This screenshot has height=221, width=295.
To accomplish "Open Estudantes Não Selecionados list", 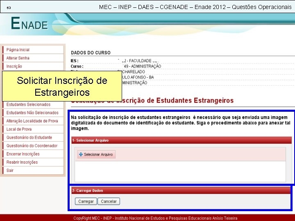I will (x=33, y=113).
